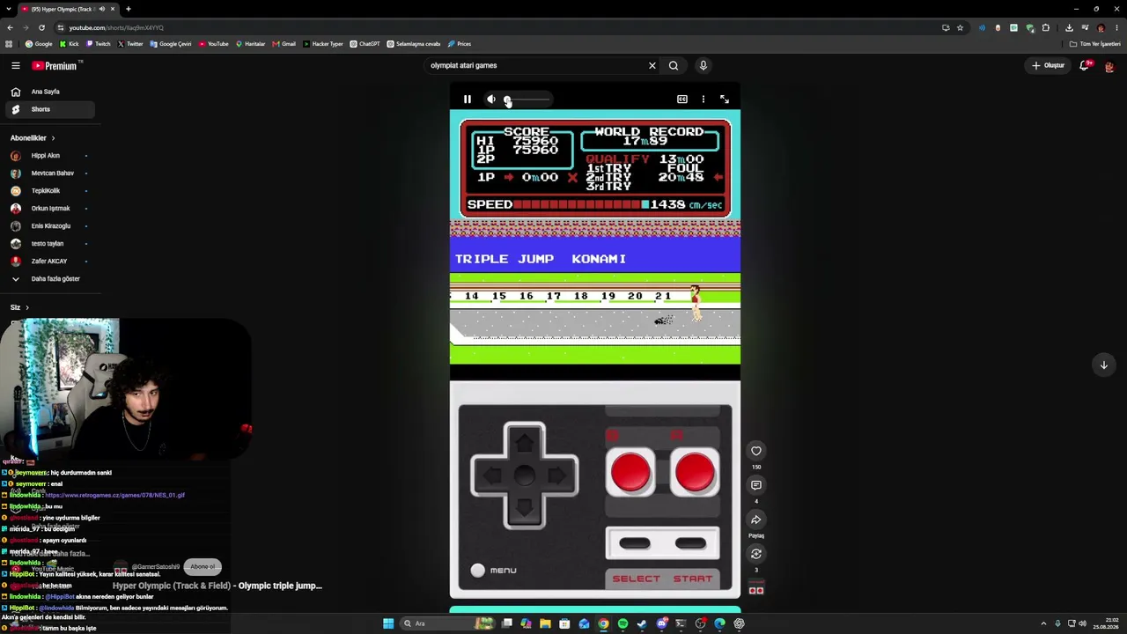The image size is (1127, 634).
Task: Adjust the Shorts volume slider
Action: [x=528, y=100]
